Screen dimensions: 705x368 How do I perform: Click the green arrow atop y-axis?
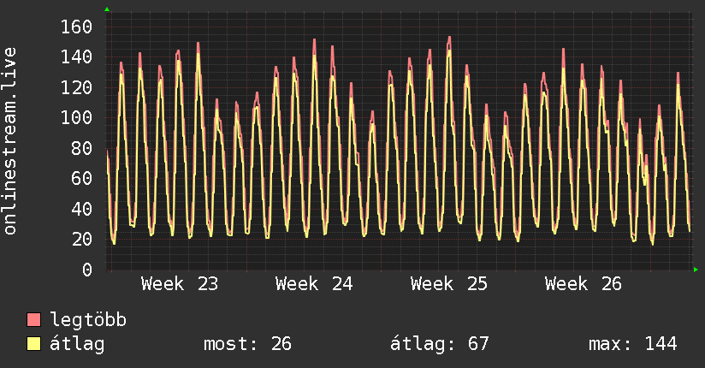[x=107, y=9]
